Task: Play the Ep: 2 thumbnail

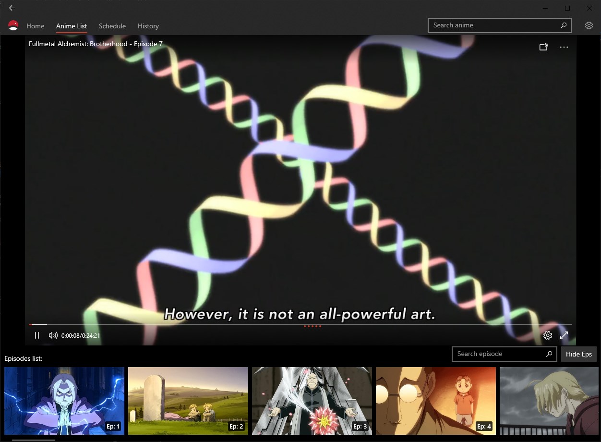Action: [188, 401]
